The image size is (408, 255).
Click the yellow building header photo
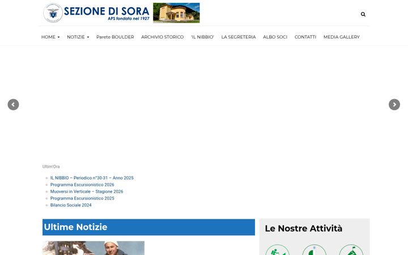[176, 13]
